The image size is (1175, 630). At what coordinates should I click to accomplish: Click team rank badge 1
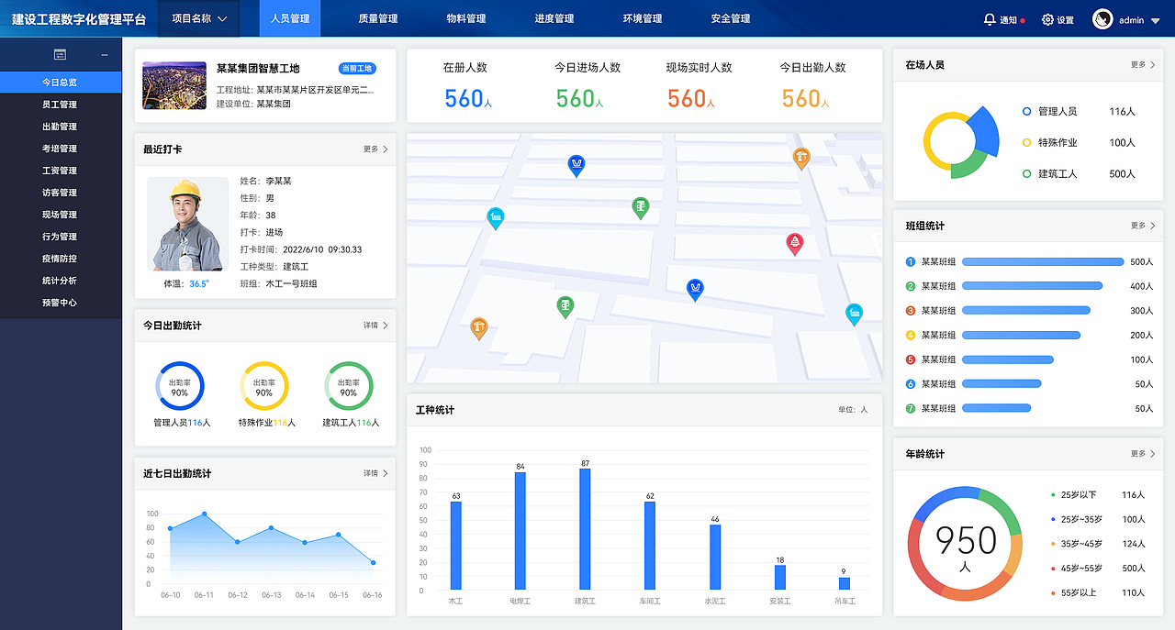click(911, 262)
